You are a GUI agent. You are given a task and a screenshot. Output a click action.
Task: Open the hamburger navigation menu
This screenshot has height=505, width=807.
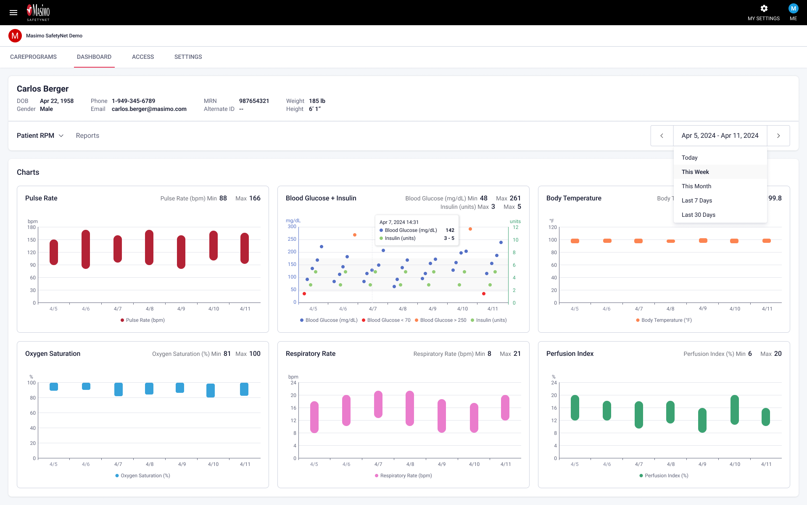[x=13, y=13]
